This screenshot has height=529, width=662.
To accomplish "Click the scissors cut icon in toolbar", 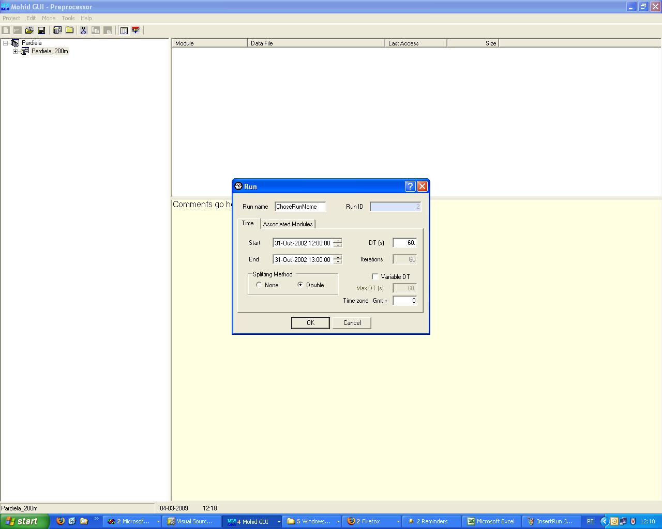I will (83, 30).
